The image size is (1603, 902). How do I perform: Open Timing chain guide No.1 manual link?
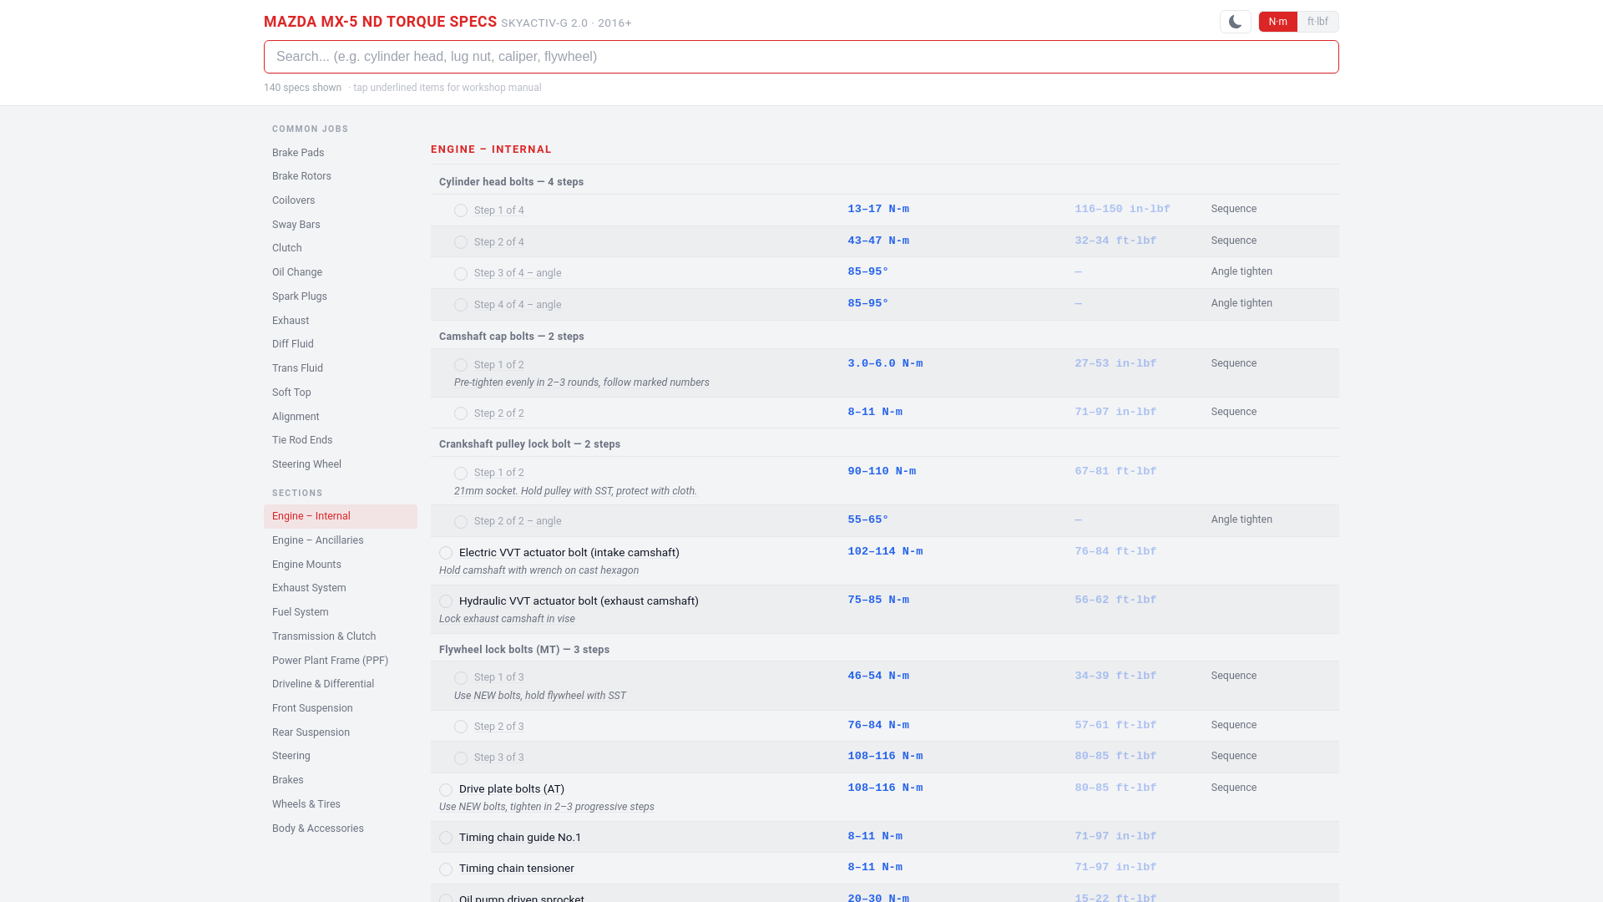coord(520,838)
